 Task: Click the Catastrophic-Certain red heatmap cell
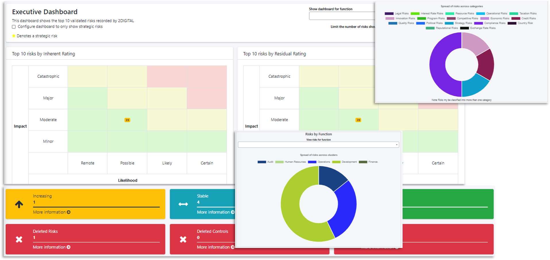207,76
